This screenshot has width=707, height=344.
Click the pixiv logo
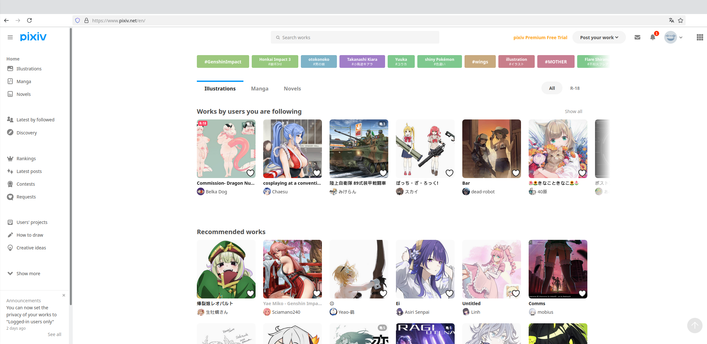click(x=33, y=37)
